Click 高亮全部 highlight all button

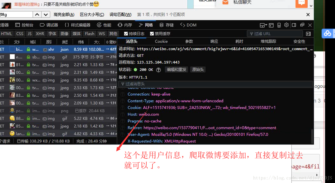tap(64, 15)
